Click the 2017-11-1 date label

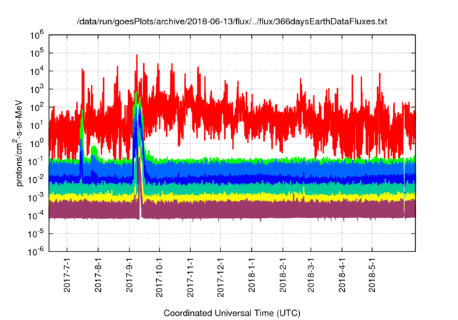click(190, 277)
